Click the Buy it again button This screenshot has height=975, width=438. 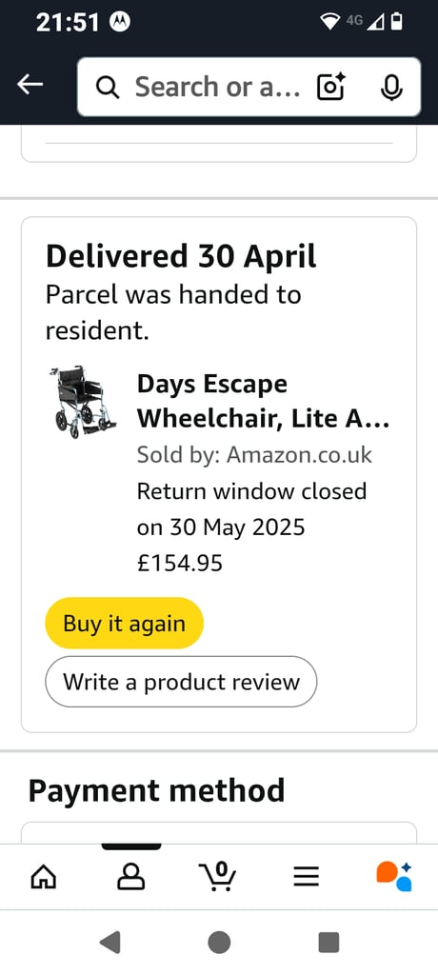point(125,623)
